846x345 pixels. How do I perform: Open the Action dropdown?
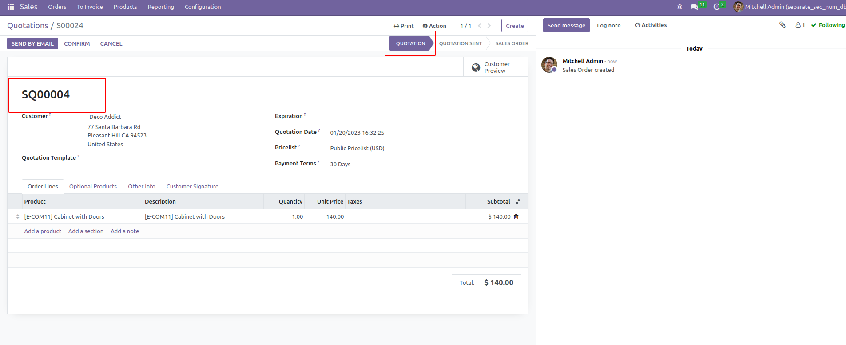tap(434, 26)
